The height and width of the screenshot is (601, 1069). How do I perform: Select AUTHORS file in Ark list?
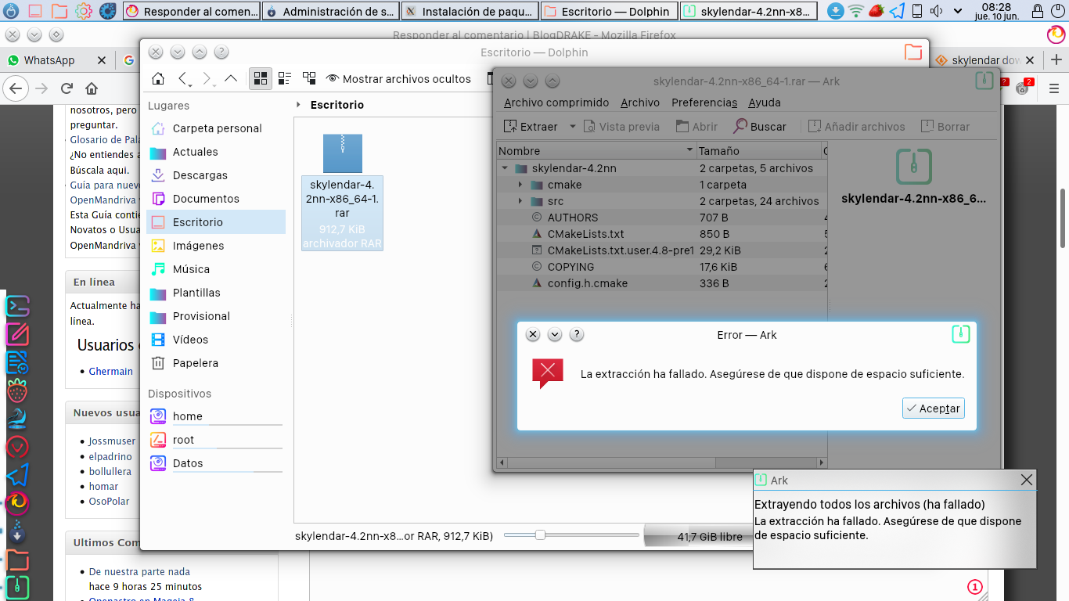click(573, 218)
